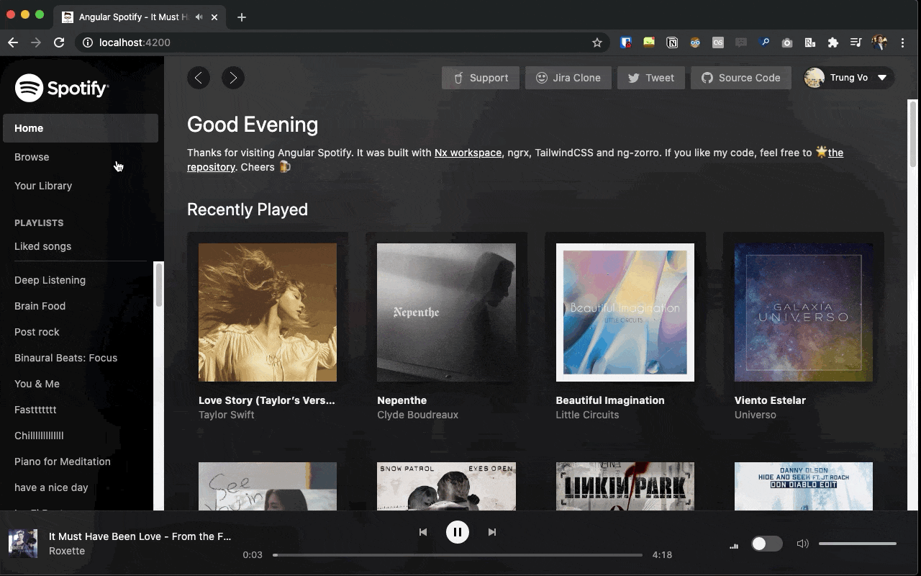Go forward with the in-app right chevron

pos(233,78)
